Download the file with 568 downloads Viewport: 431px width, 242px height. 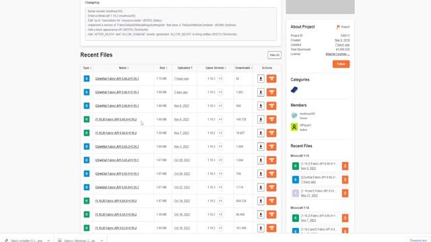(x=261, y=106)
